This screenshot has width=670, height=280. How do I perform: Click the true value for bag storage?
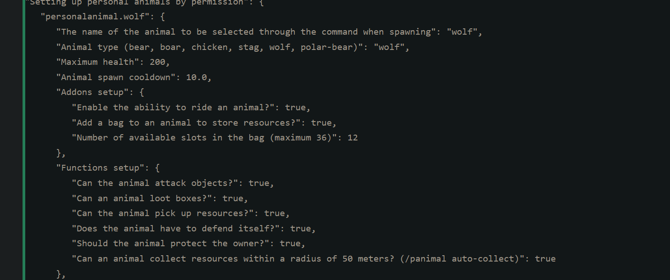pyautogui.click(x=321, y=122)
